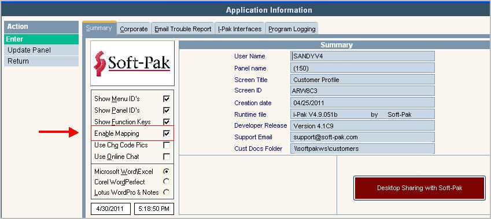Click the Runtime file label
Image resolution: width=491 pixels, height=219 pixels.
click(x=250, y=114)
